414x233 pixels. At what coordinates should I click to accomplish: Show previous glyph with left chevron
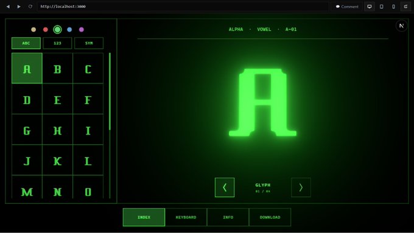coord(225,187)
